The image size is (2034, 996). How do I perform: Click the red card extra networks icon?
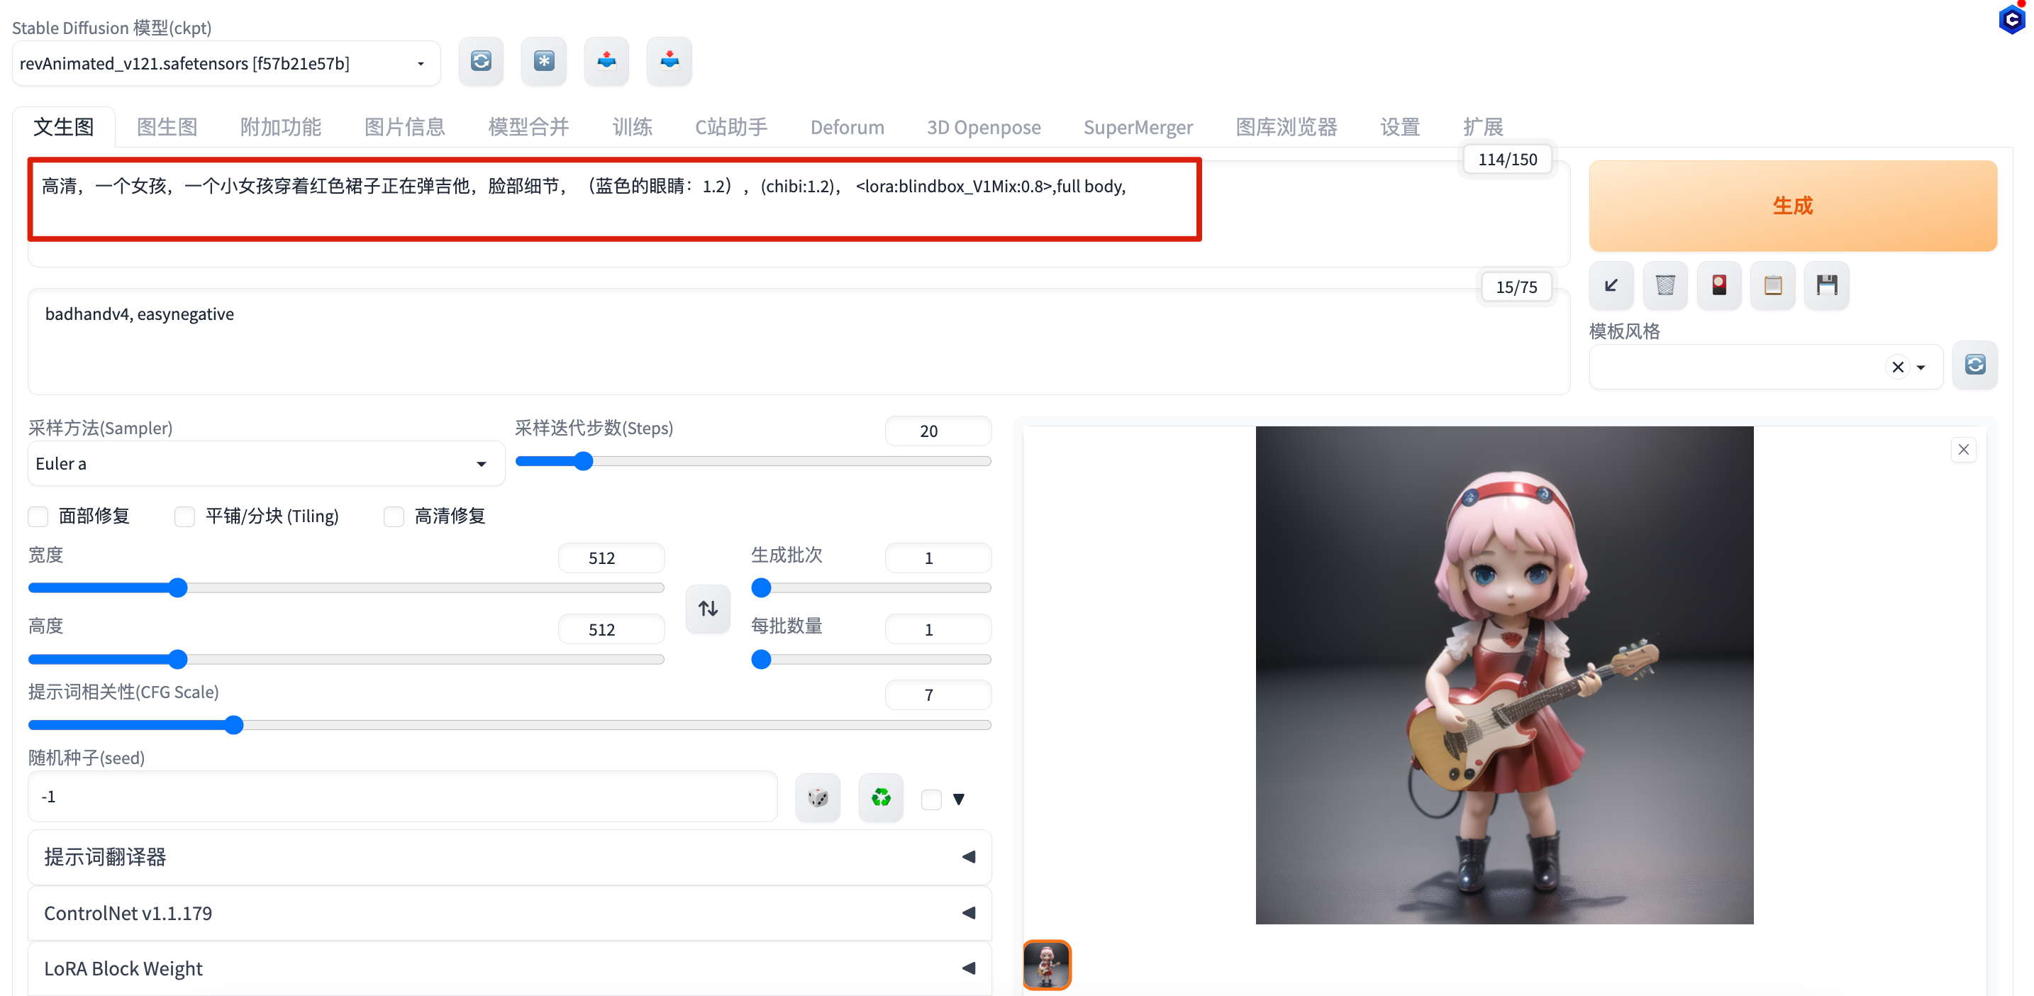pyautogui.click(x=1719, y=285)
